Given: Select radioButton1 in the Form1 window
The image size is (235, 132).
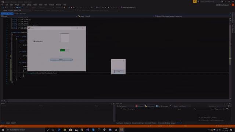Looking at the screenshot, I should click(38, 41).
